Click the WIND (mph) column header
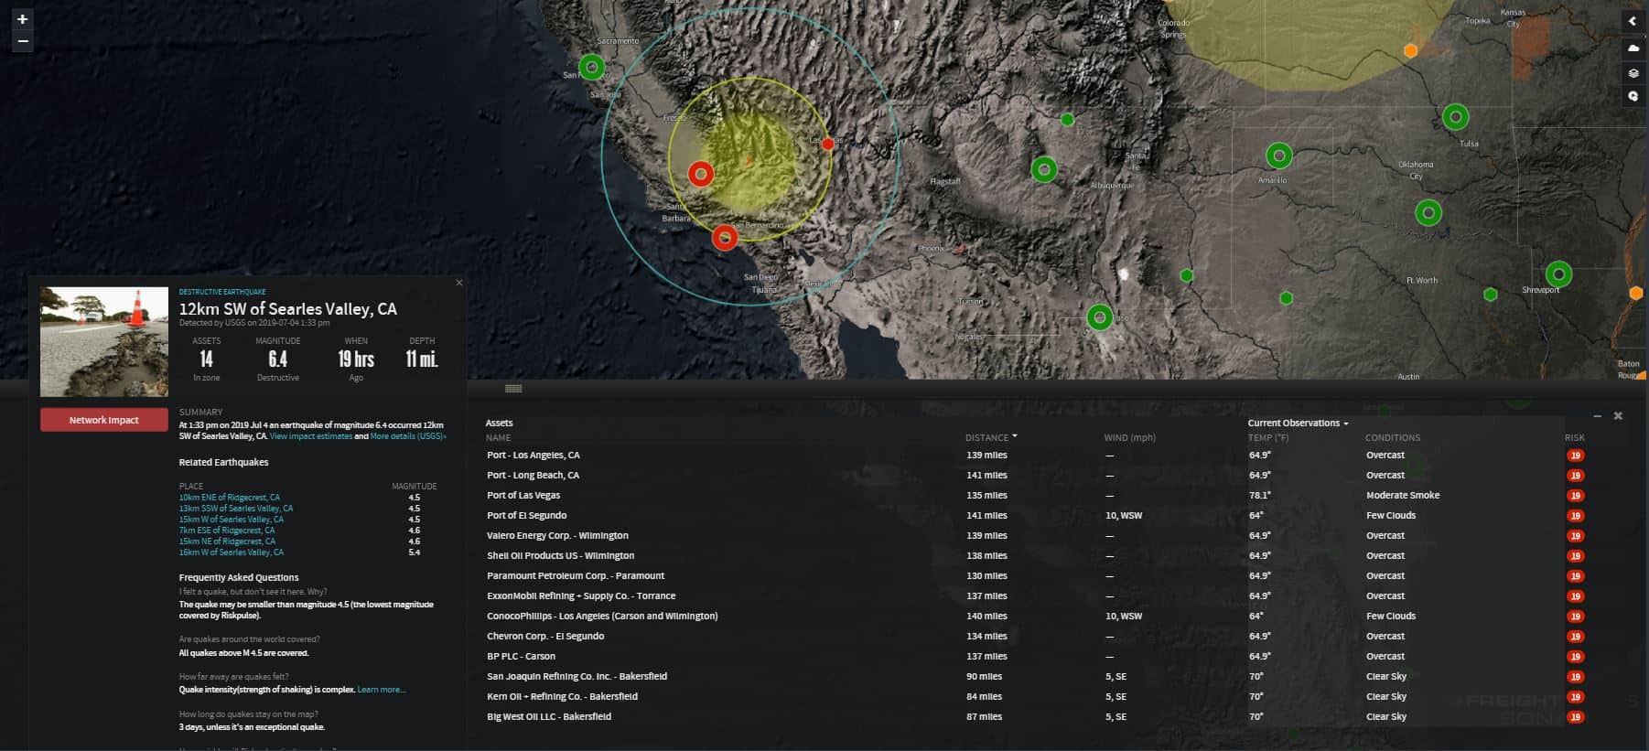1649x751 pixels. coord(1130,438)
